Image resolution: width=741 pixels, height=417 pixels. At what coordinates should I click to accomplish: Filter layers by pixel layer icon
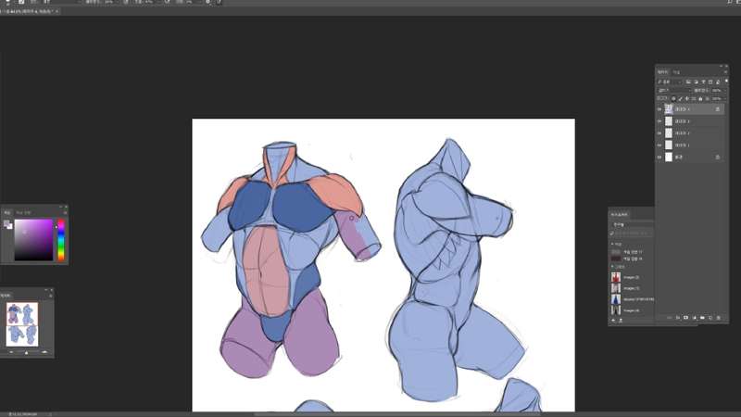pyautogui.click(x=688, y=82)
